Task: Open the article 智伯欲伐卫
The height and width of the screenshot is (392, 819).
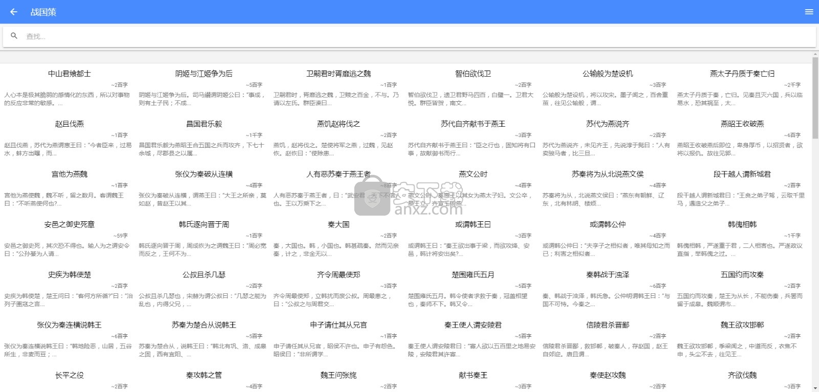Action: (473, 74)
